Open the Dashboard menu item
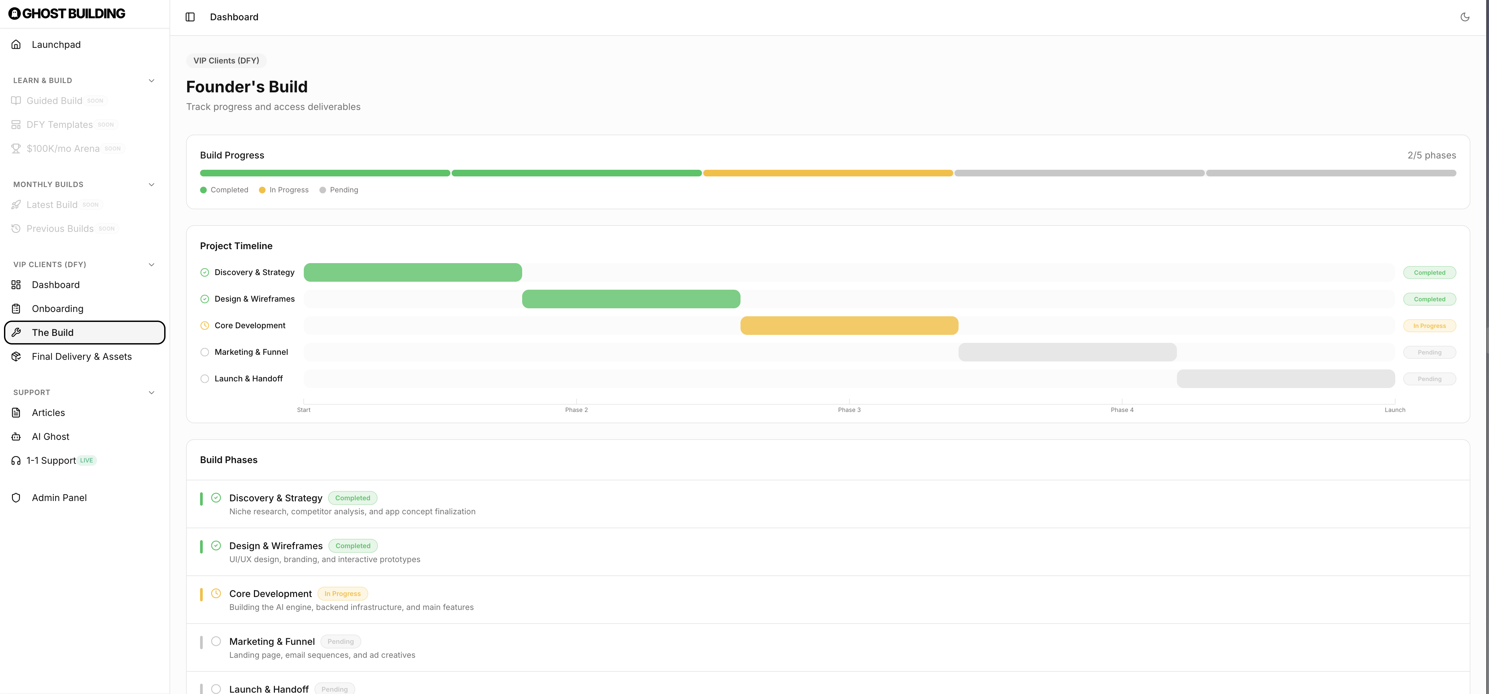Viewport: 1489px width, 694px height. point(56,285)
